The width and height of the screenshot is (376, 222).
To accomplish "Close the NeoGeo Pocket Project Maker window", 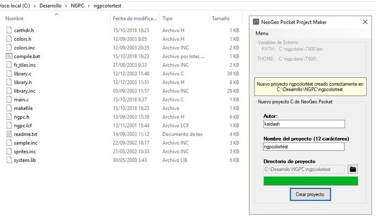I will tap(364, 22).
